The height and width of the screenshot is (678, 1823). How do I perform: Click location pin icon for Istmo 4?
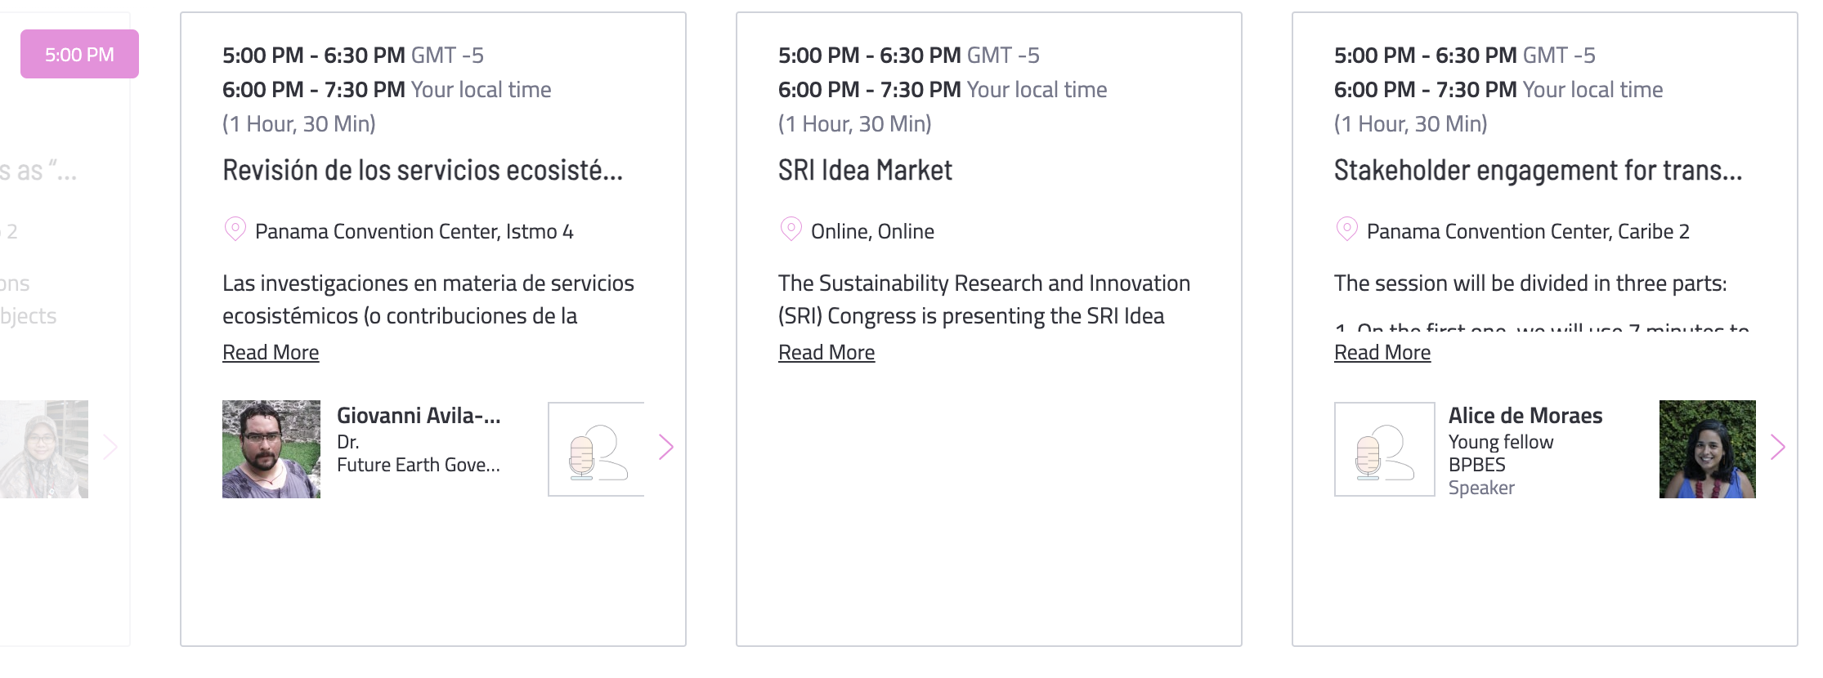[x=235, y=229]
